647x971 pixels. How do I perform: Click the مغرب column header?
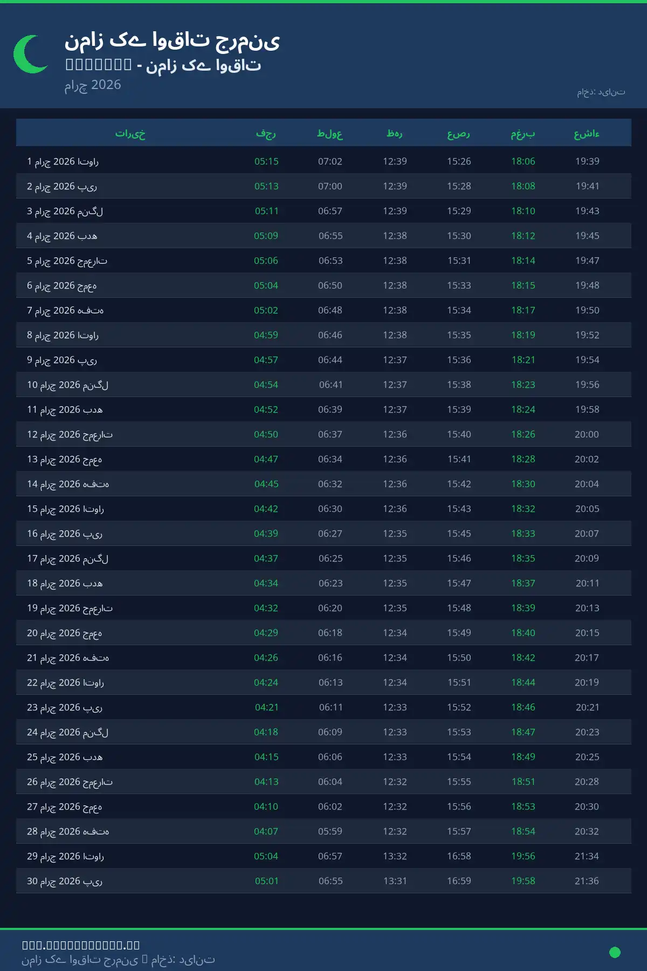coord(523,133)
